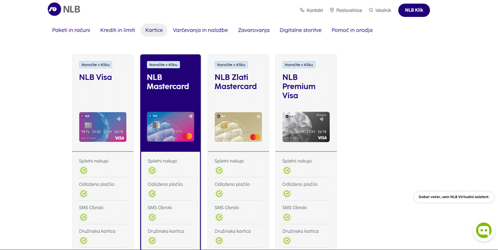Click Naročite v Kliku badge on NLB Visa
Screen dimensions: 498x250
(x=96, y=64)
